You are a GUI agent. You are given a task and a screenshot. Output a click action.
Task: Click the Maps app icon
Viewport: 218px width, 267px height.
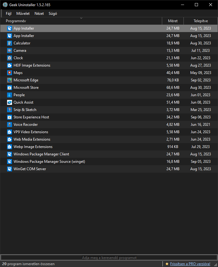(x=9, y=73)
